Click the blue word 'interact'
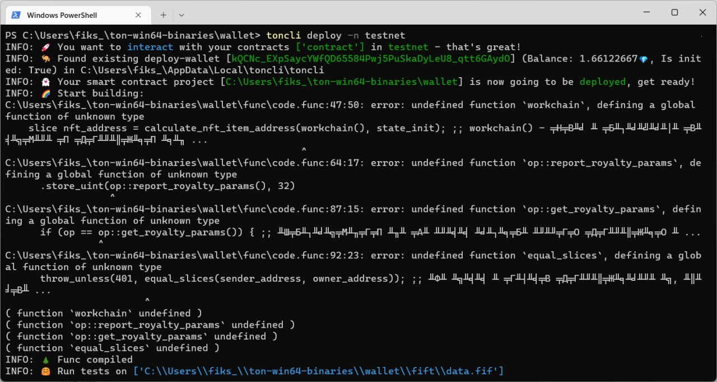Image resolution: width=717 pixels, height=382 pixels. 150,47
